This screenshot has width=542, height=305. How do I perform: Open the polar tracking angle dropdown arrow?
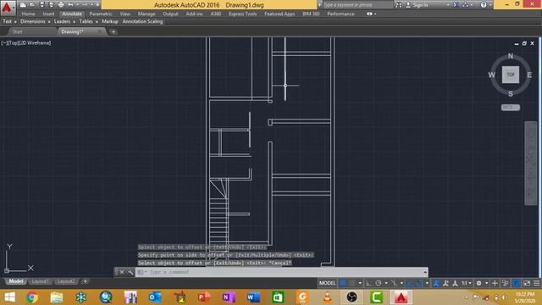(386, 283)
